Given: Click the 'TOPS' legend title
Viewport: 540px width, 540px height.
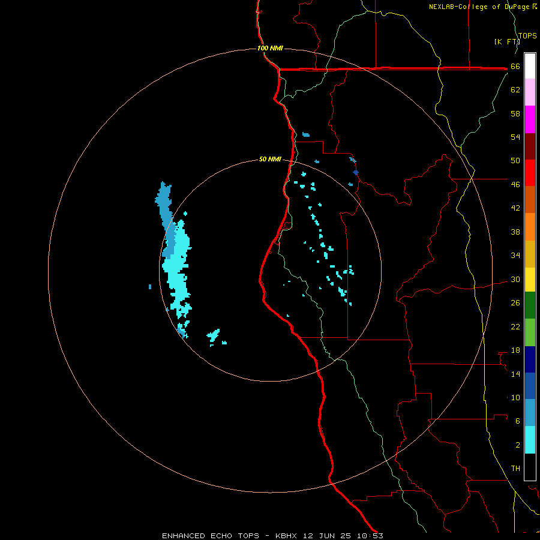Looking at the screenshot, I should [527, 36].
